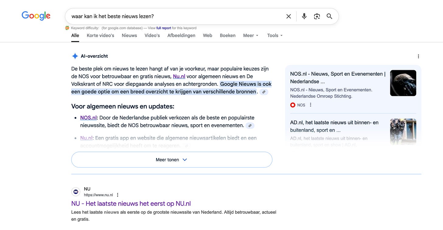Open the full report keyword link
The width and height of the screenshot is (443, 230).
pyautogui.click(x=164, y=28)
